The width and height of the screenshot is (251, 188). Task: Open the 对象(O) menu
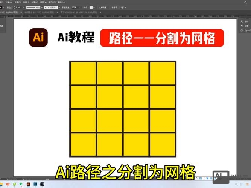point(9,2)
